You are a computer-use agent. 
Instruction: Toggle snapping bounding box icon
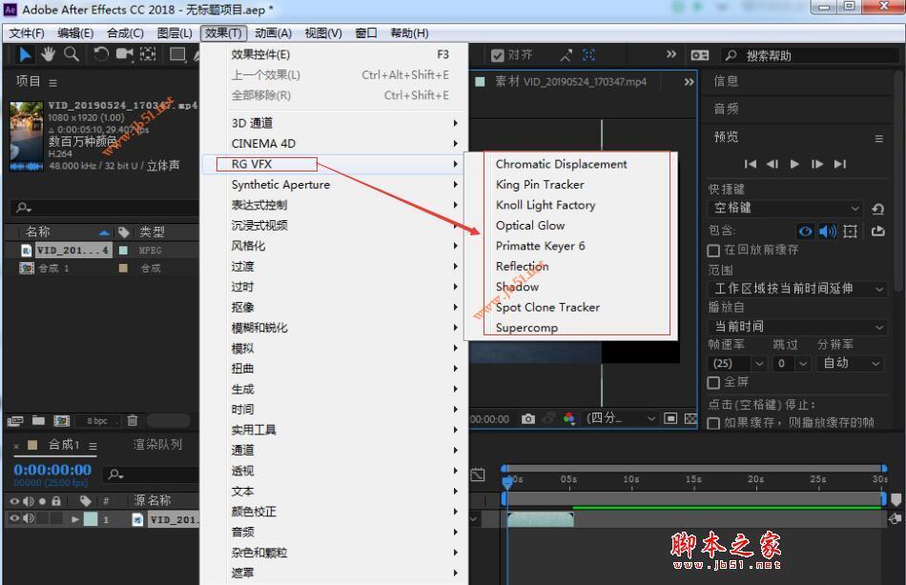tap(588, 55)
